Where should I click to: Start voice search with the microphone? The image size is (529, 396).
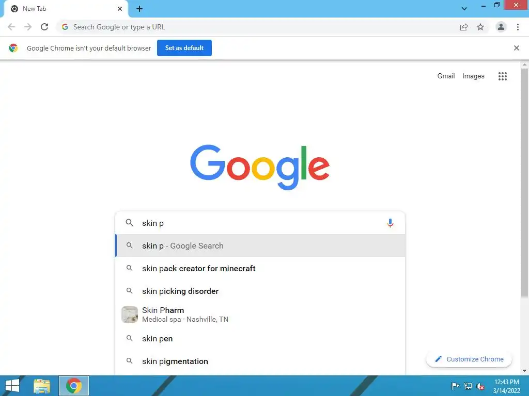point(390,223)
